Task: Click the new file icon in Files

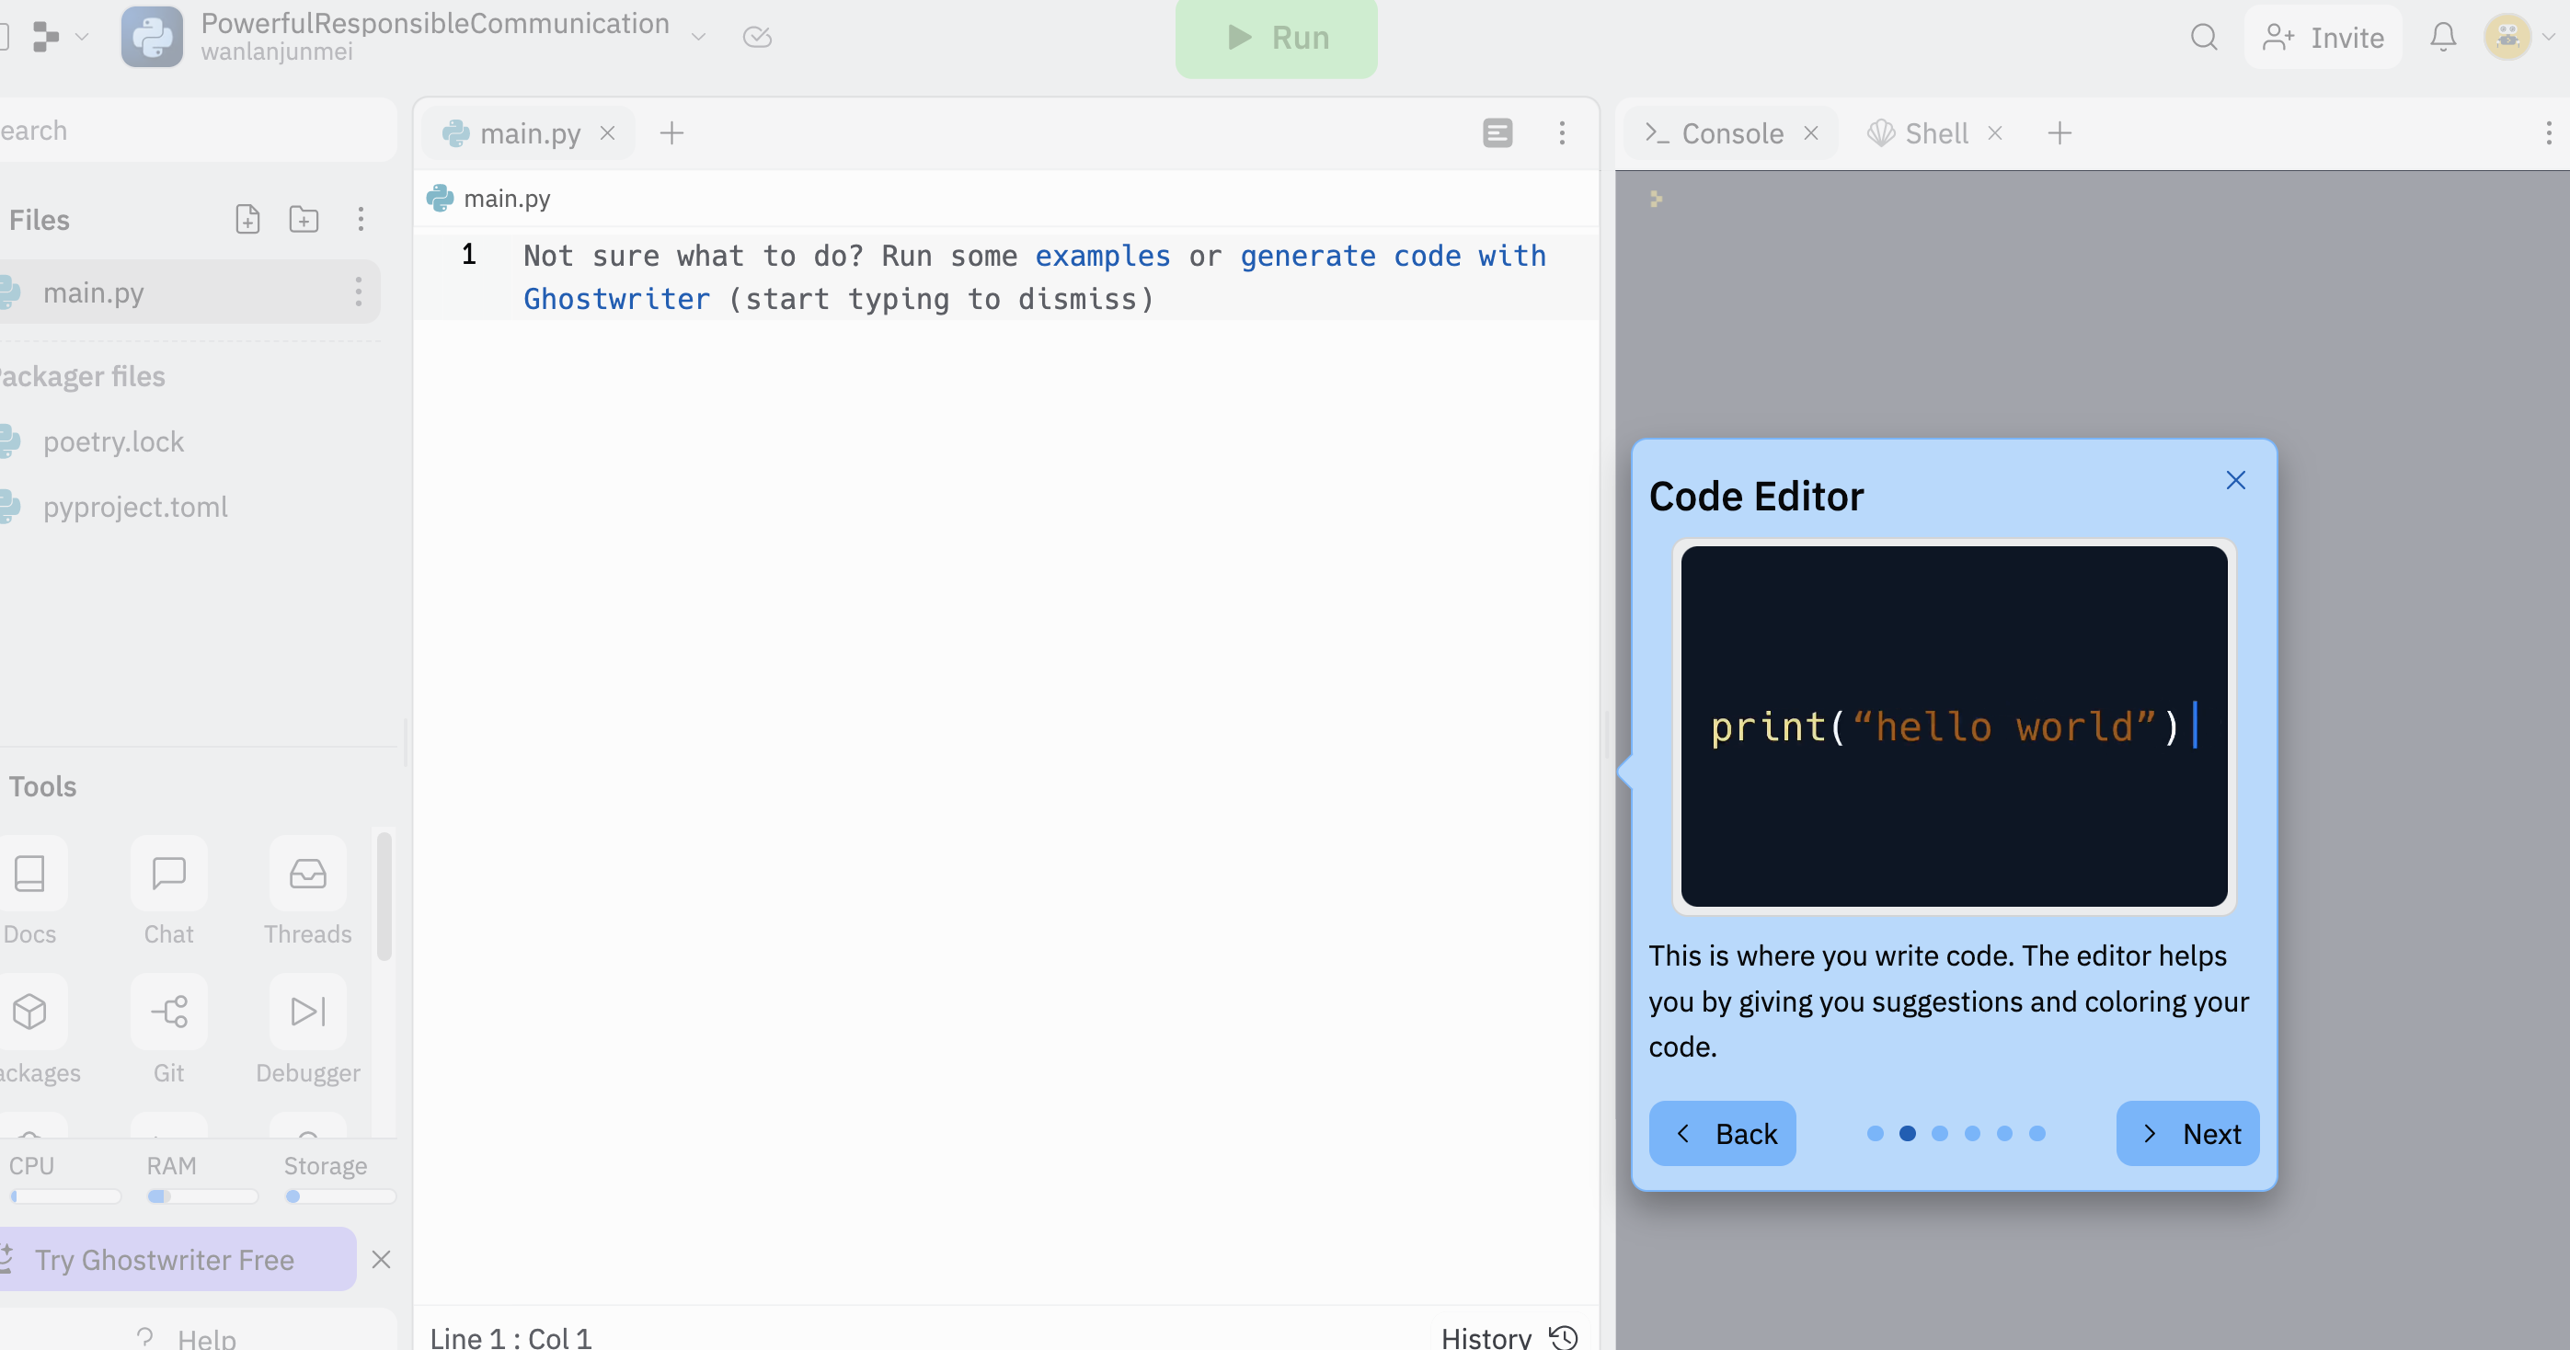Action: pos(247,220)
